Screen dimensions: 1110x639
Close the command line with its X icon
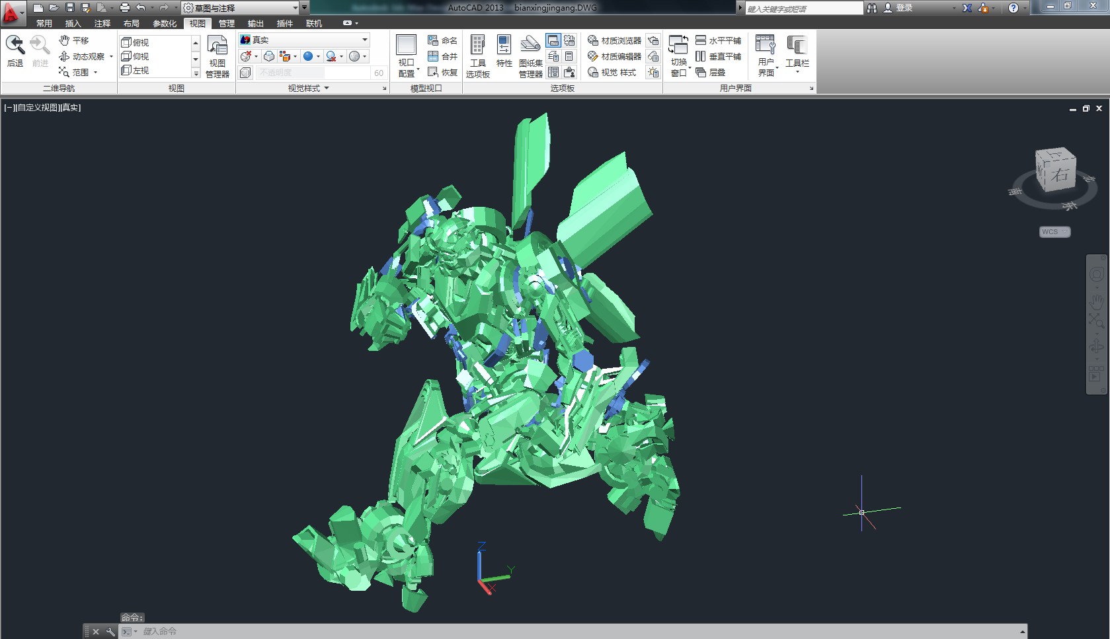pos(96,632)
